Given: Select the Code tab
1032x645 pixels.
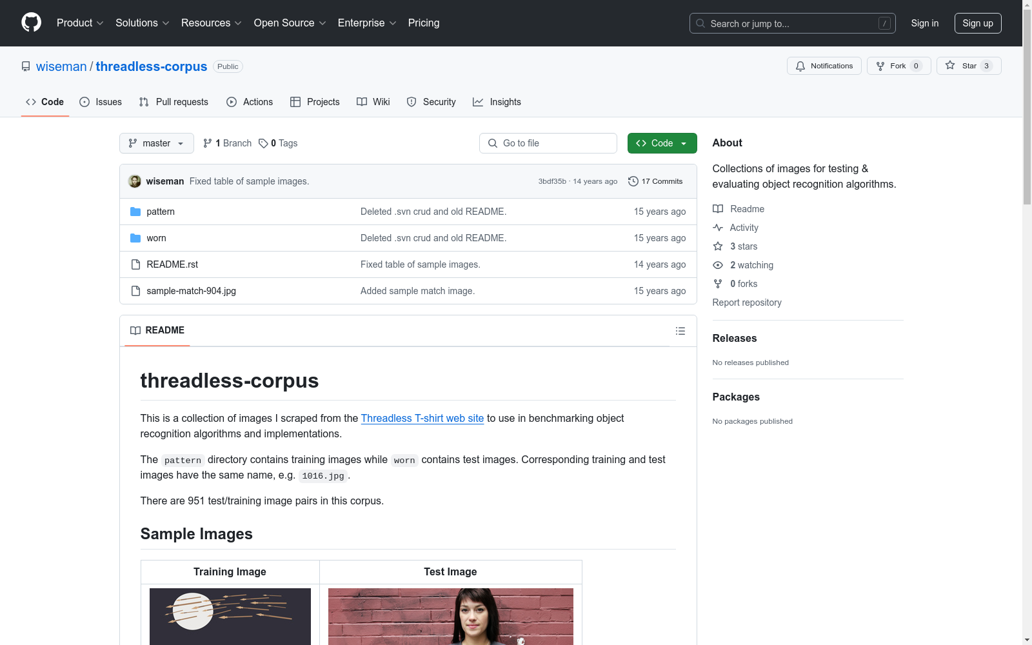Looking at the screenshot, I should pyautogui.click(x=45, y=102).
